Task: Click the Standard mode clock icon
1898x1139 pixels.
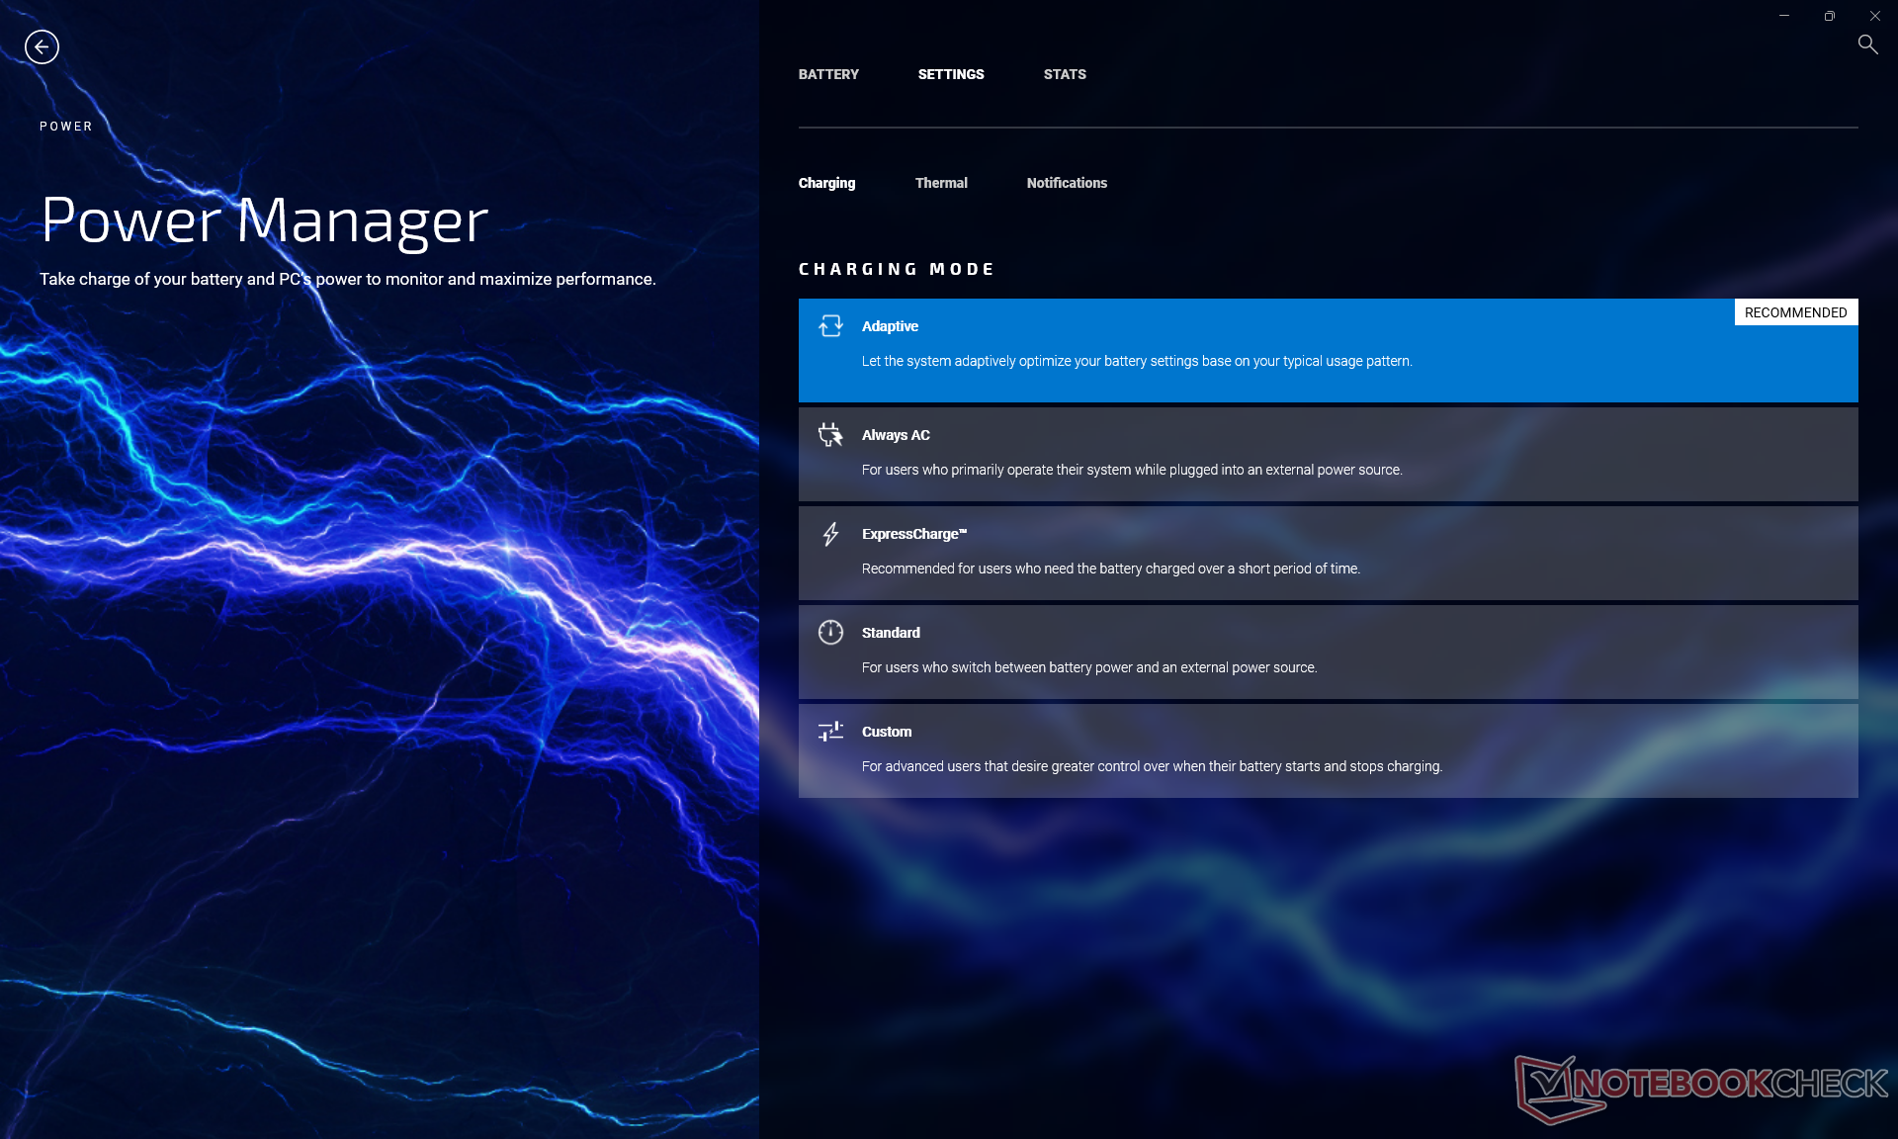Action: pyautogui.click(x=830, y=633)
